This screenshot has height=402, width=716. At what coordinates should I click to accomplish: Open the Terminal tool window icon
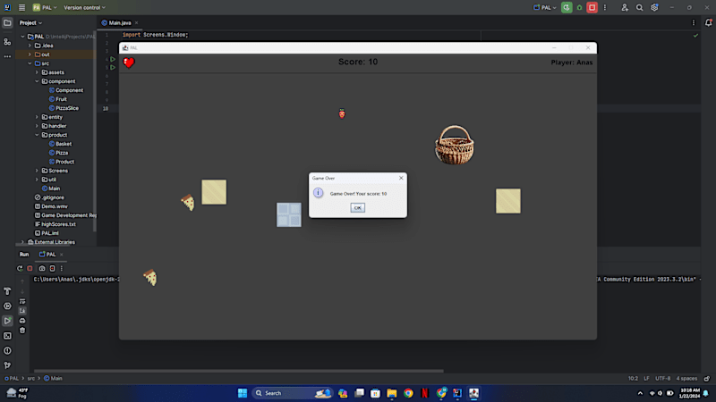pos(7,336)
